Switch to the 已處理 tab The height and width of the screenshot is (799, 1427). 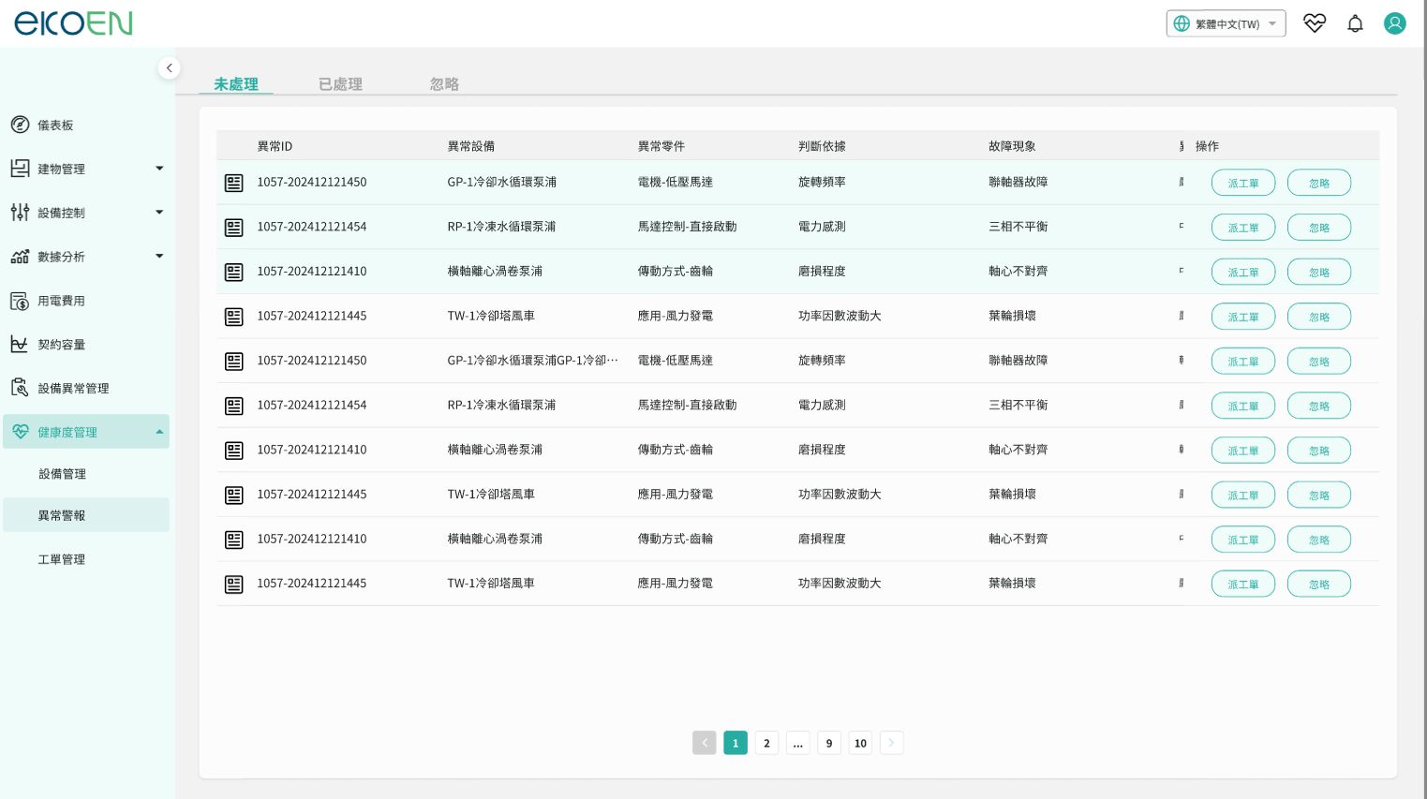340,84
